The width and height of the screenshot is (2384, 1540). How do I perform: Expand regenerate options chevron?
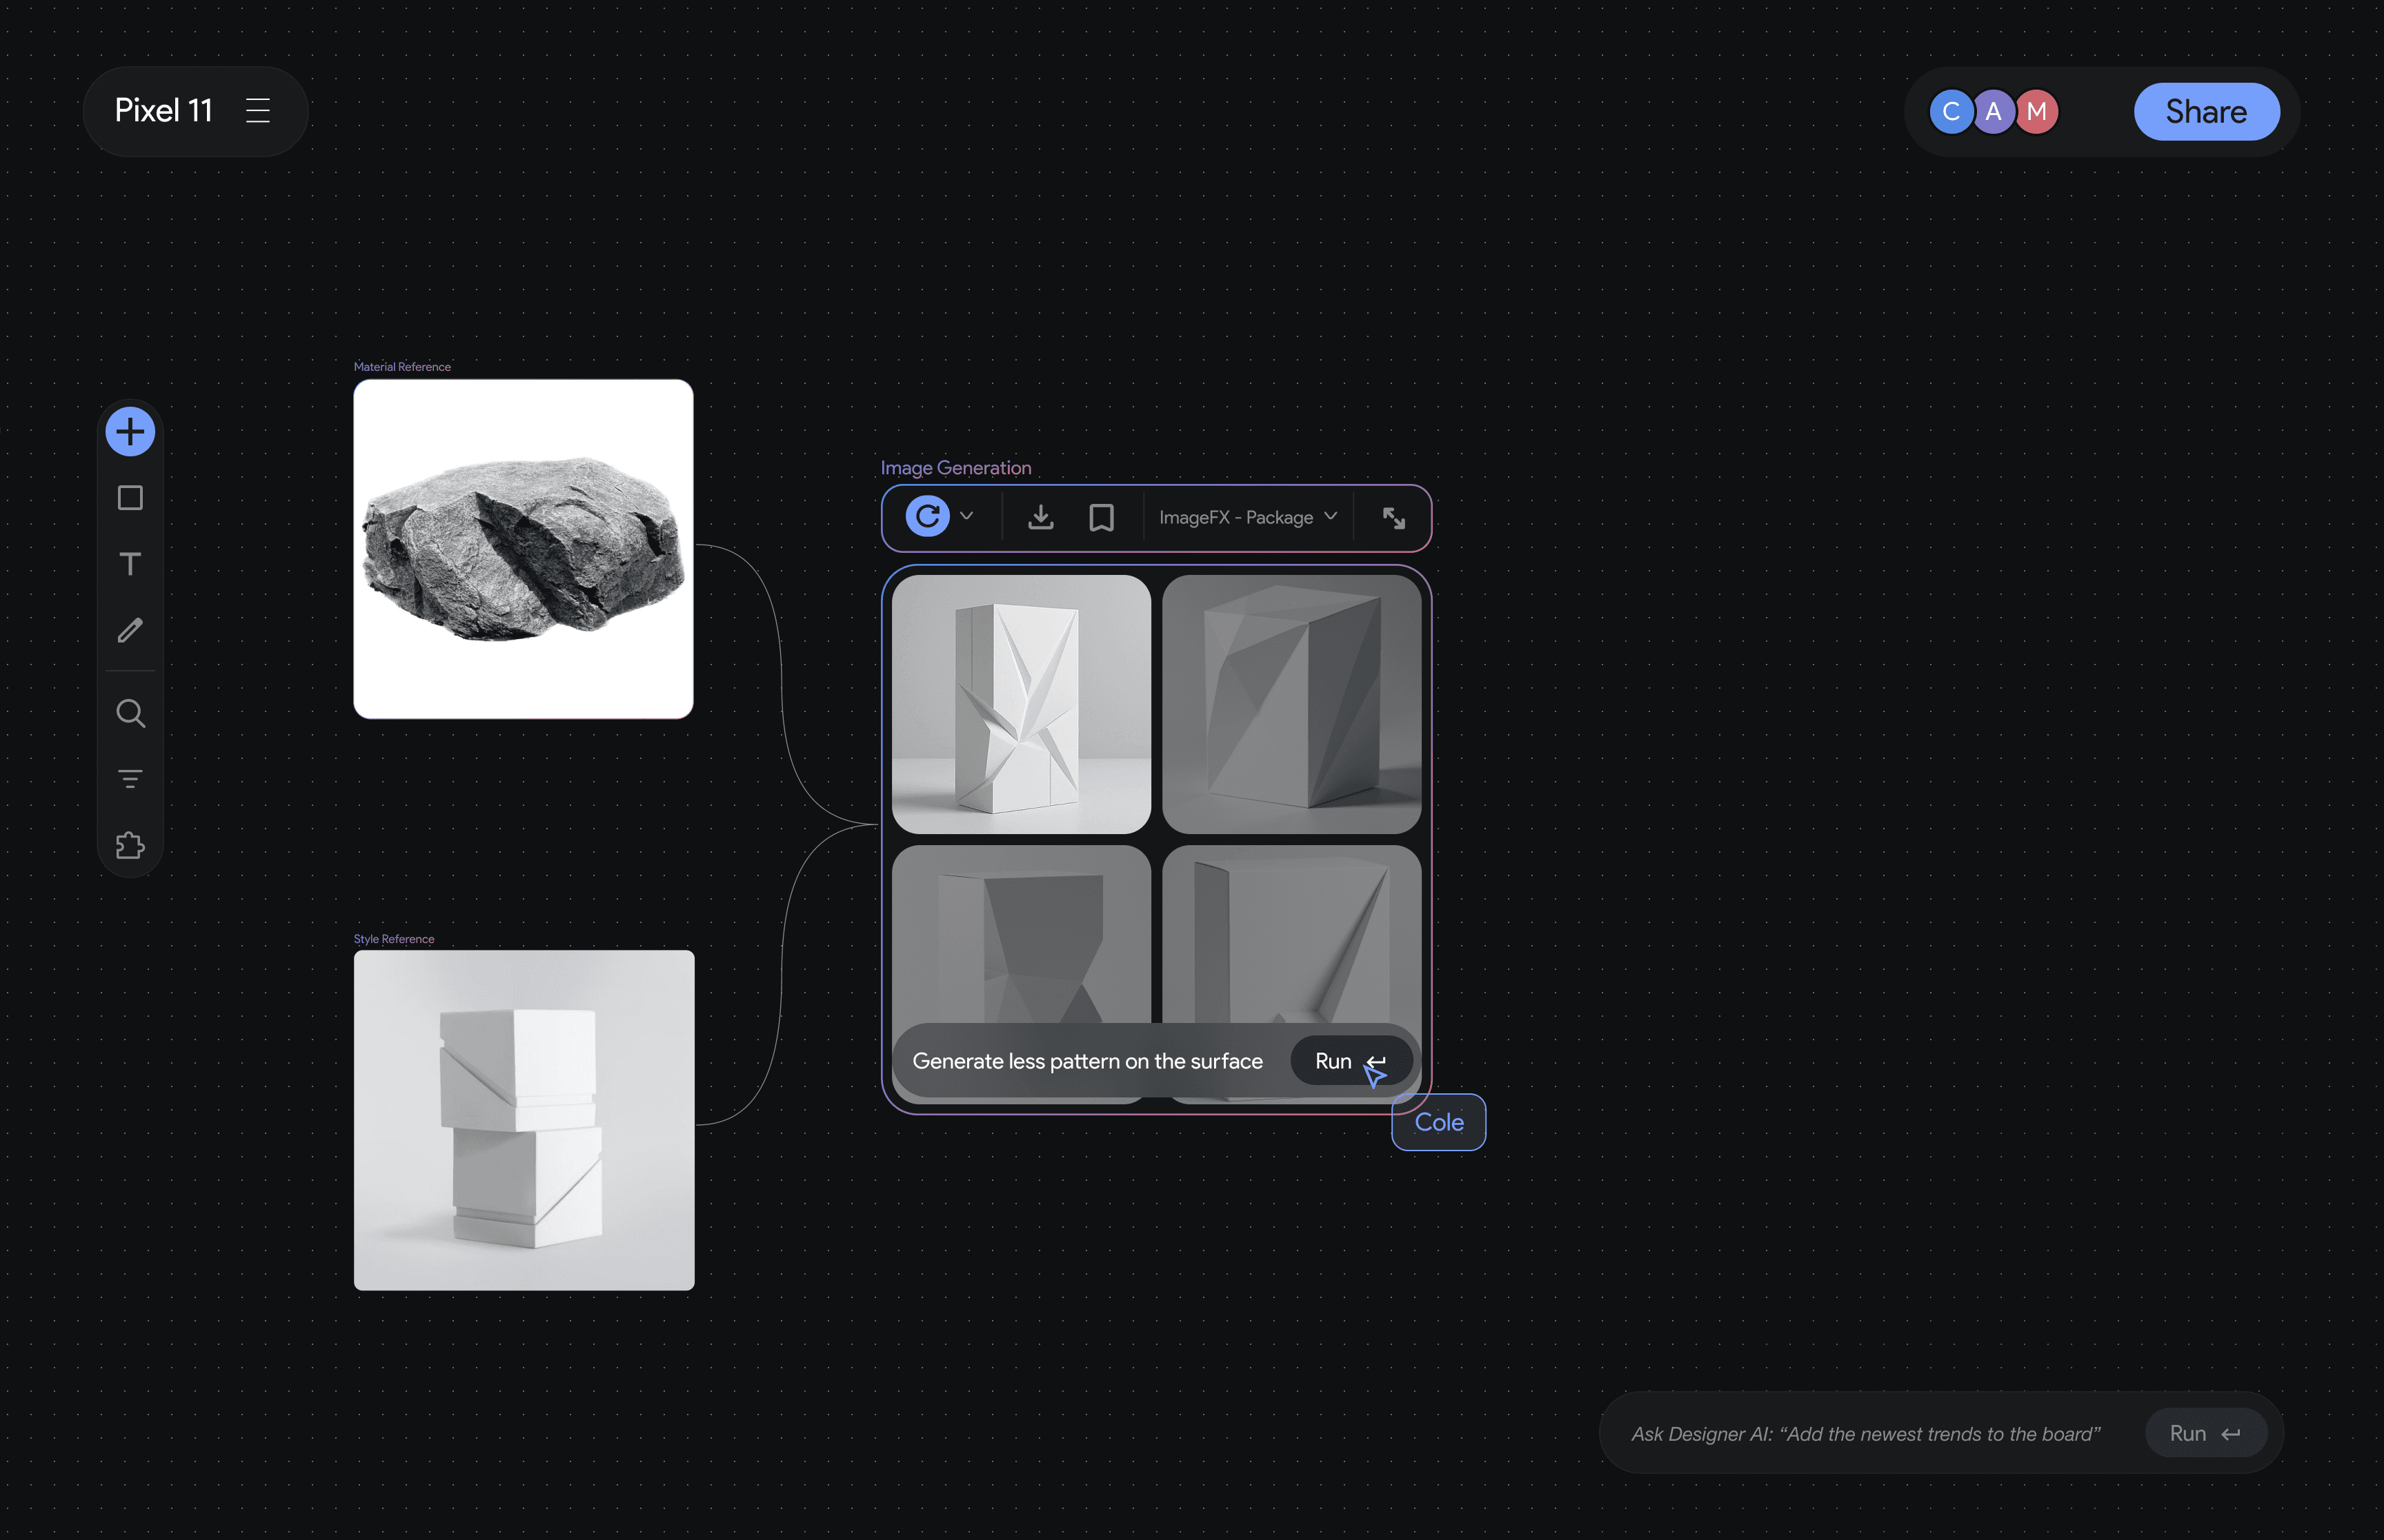(966, 516)
